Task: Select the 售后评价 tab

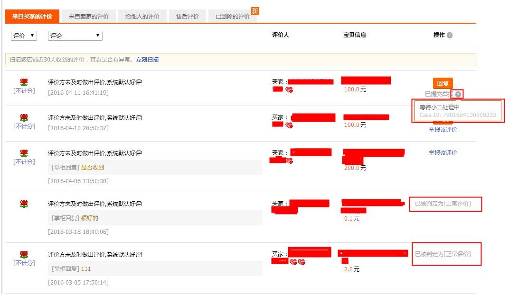Action: coord(187,17)
